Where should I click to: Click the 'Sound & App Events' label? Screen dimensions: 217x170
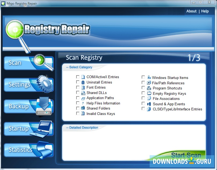click(169, 104)
